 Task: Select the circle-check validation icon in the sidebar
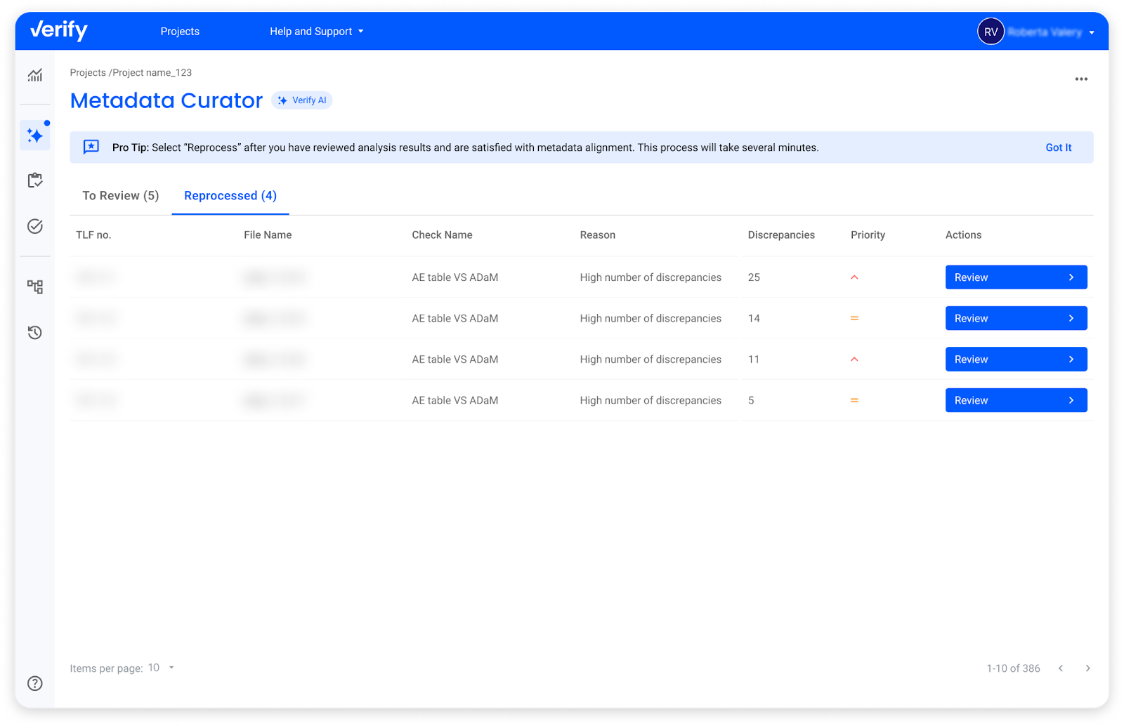35,226
